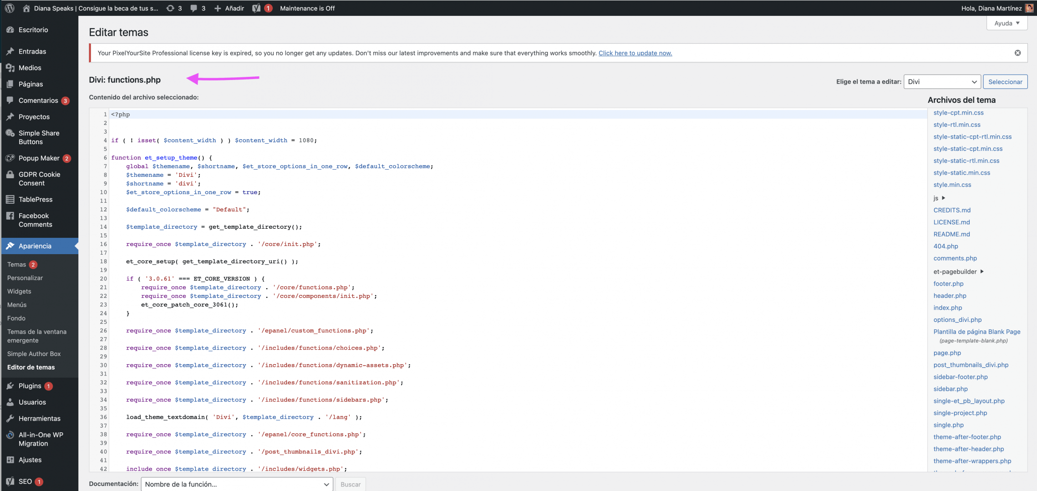Open footer.php file
1037x491 pixels.
(x=948, y=284)
